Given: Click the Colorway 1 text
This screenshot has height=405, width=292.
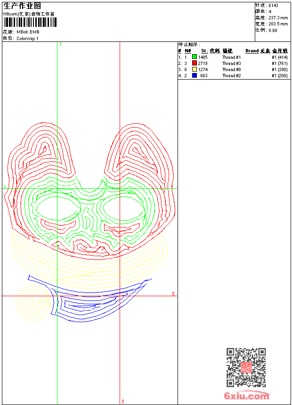Looking at the screenshot, I should pos(27,39).
